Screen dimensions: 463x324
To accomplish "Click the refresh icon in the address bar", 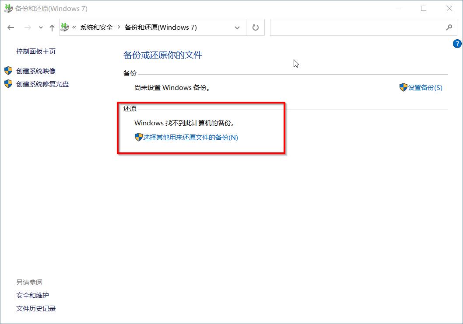I will tap(255, 27).
